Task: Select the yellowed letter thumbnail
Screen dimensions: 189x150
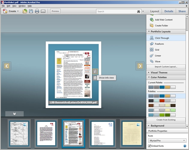Action: click(x=132, y=133)
